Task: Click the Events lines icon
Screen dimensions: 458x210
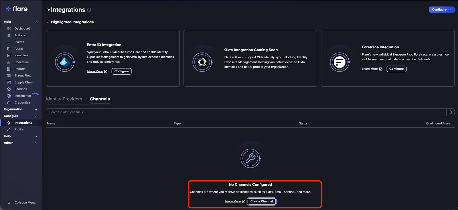Action: tap(9, 42)
